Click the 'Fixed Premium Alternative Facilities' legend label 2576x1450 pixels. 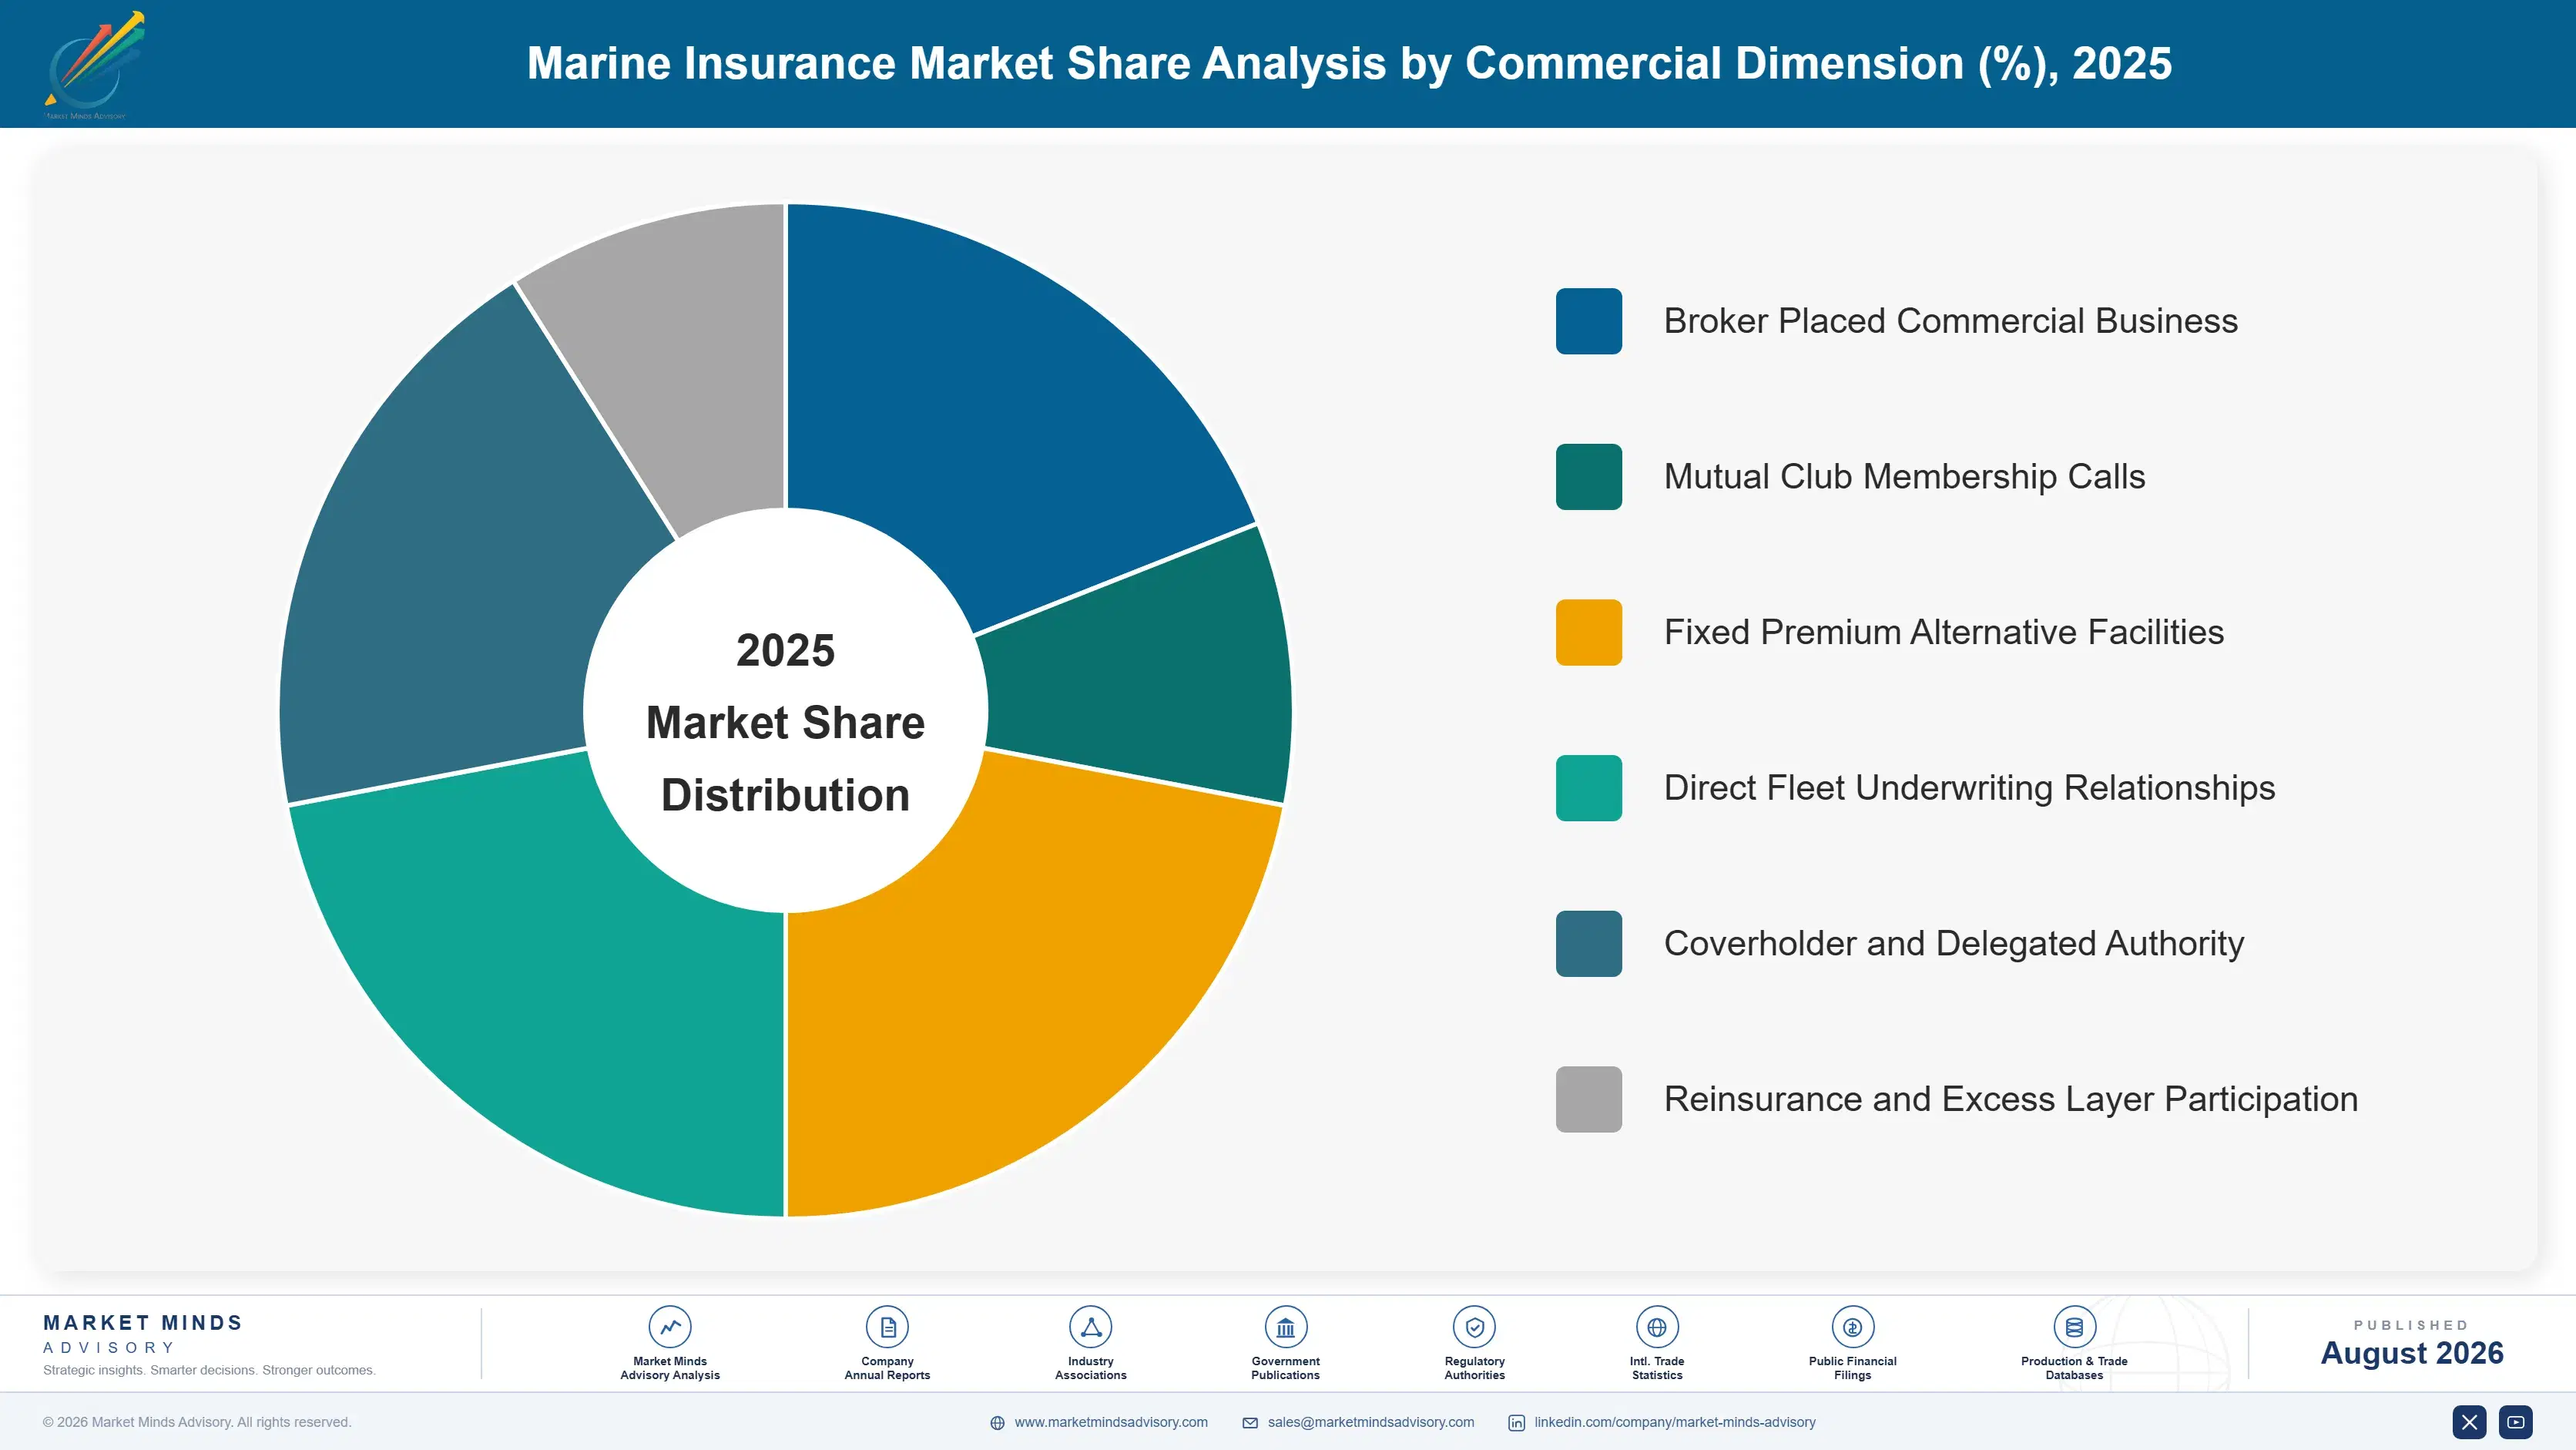tap(1943, 632)
